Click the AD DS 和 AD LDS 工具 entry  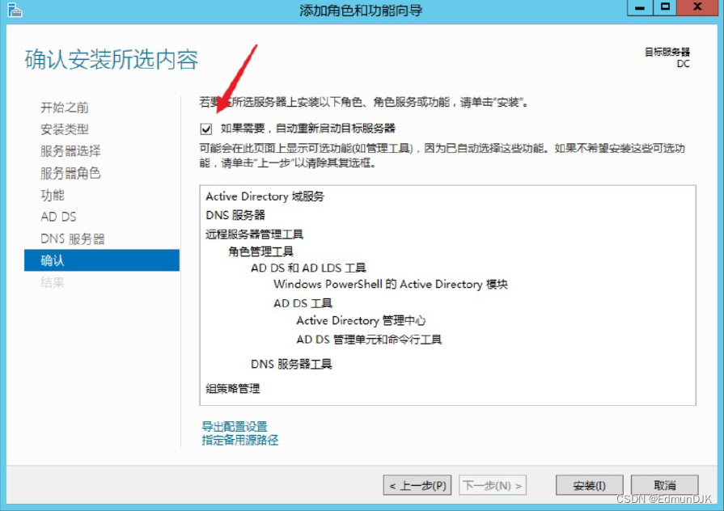(x=308, y=268)
